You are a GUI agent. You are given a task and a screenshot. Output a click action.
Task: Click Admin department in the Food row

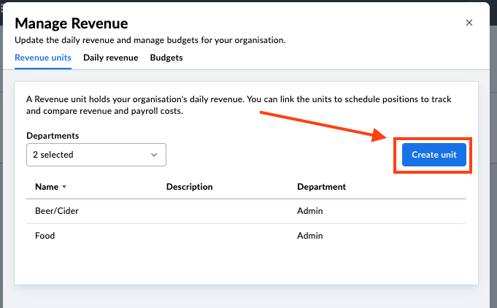[309, 236]
